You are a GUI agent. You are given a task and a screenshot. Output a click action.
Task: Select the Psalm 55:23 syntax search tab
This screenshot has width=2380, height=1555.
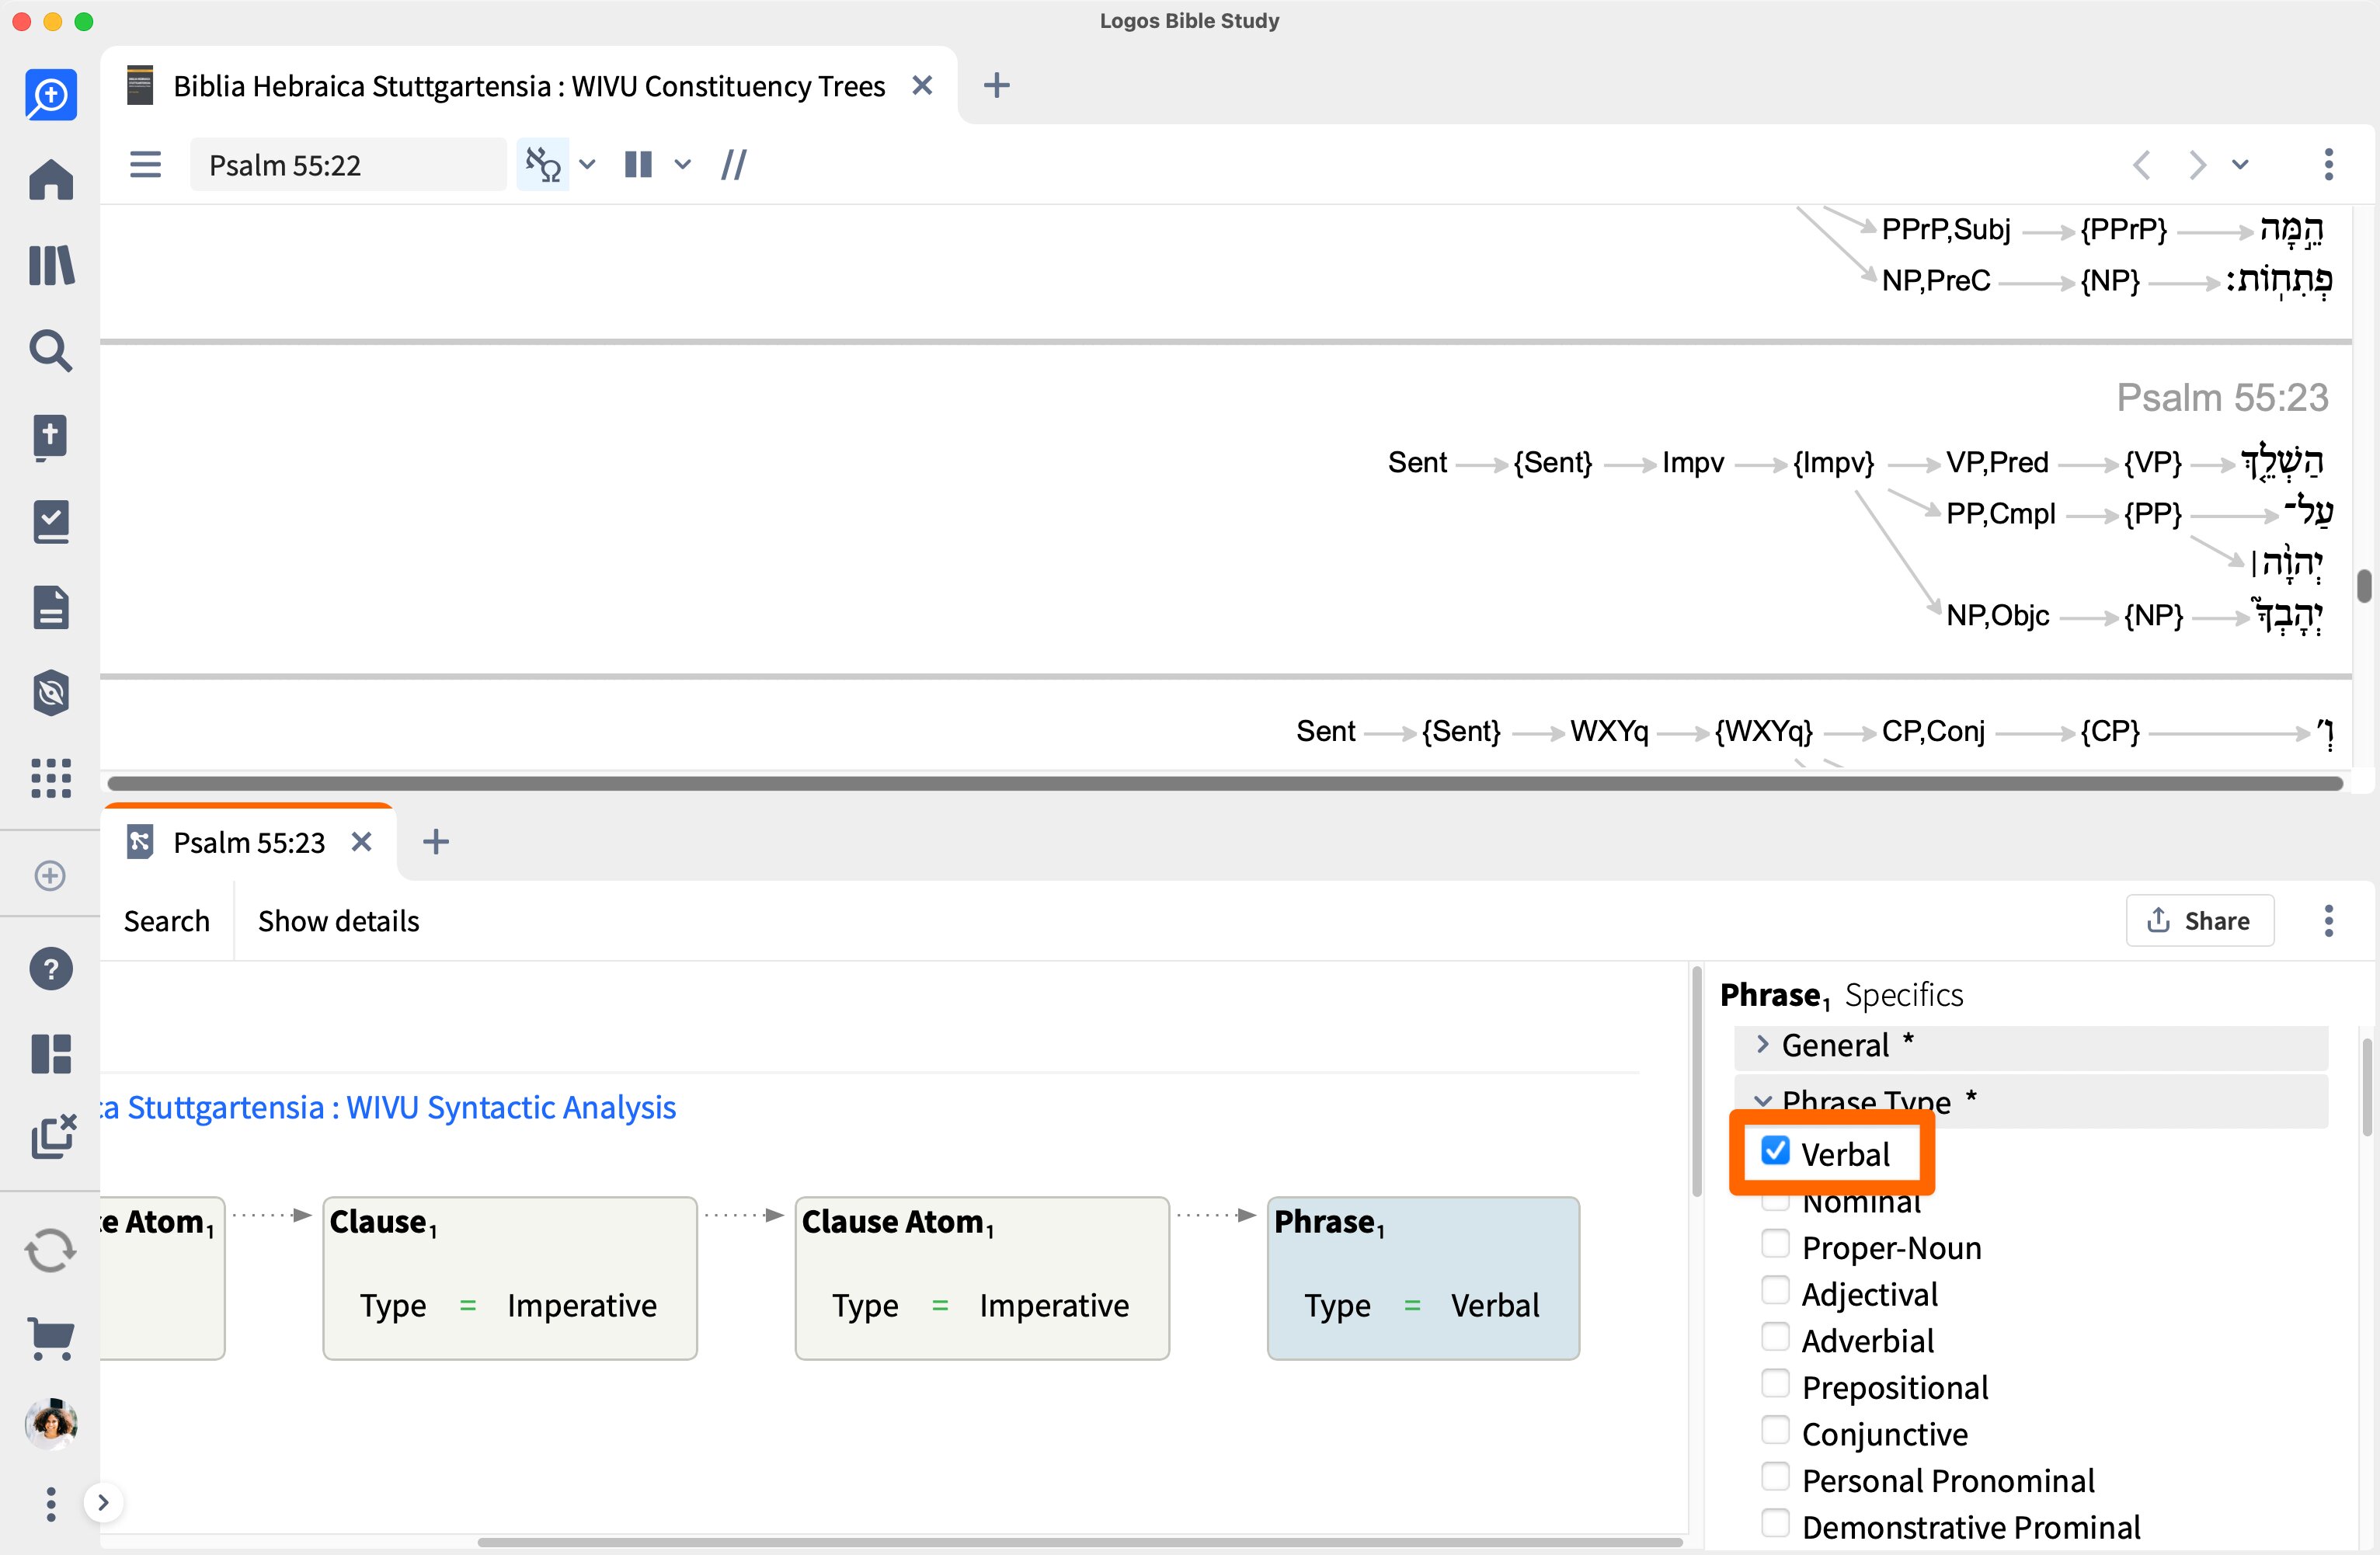(x=249, y=842)
